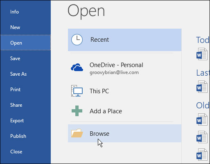Click the Browse folder icon
The image size is (210, 164).
[x=77, y=133]
